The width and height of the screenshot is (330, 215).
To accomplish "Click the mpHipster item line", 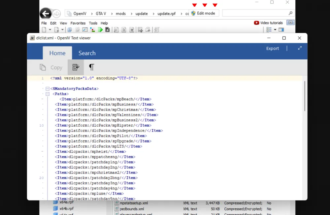I will click(103, 125).
